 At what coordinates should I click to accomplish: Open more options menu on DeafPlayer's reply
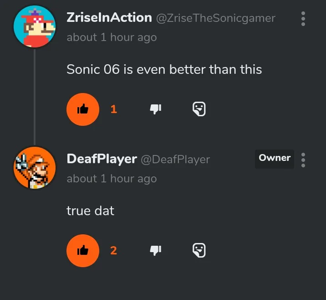(x=303, y=160)
